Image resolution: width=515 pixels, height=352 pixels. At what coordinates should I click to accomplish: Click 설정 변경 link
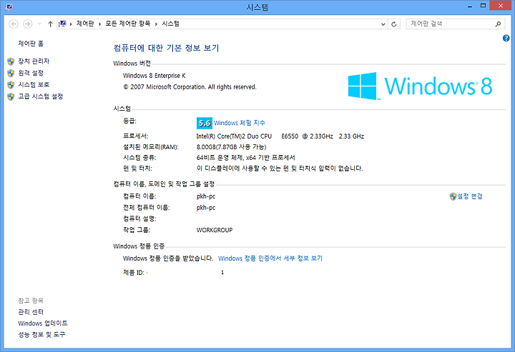coord(470,196)
